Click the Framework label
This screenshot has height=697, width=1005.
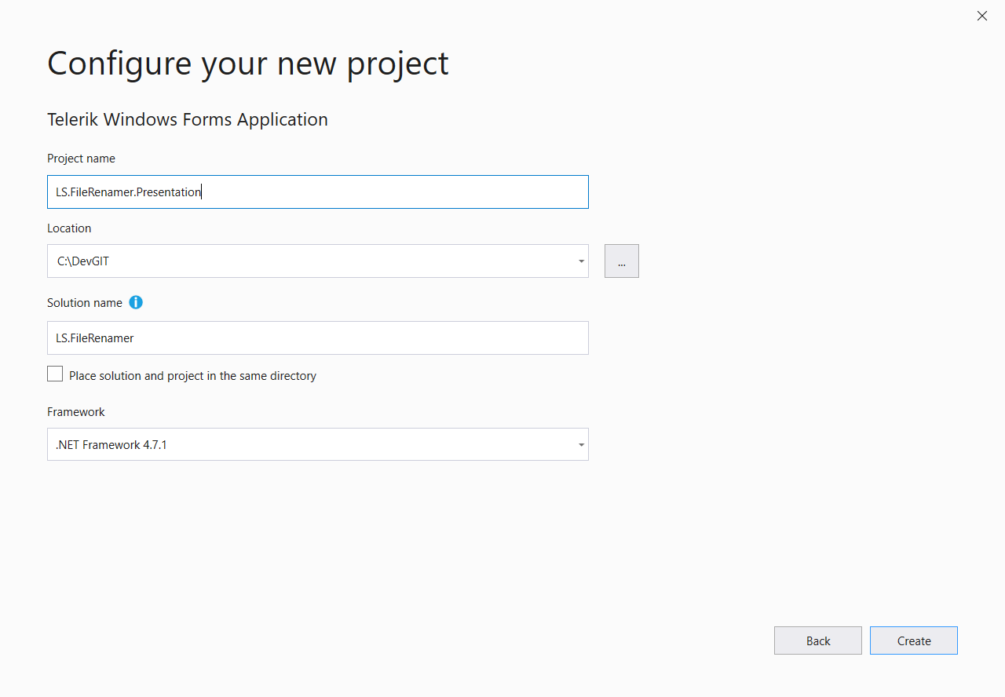[76, 412]
